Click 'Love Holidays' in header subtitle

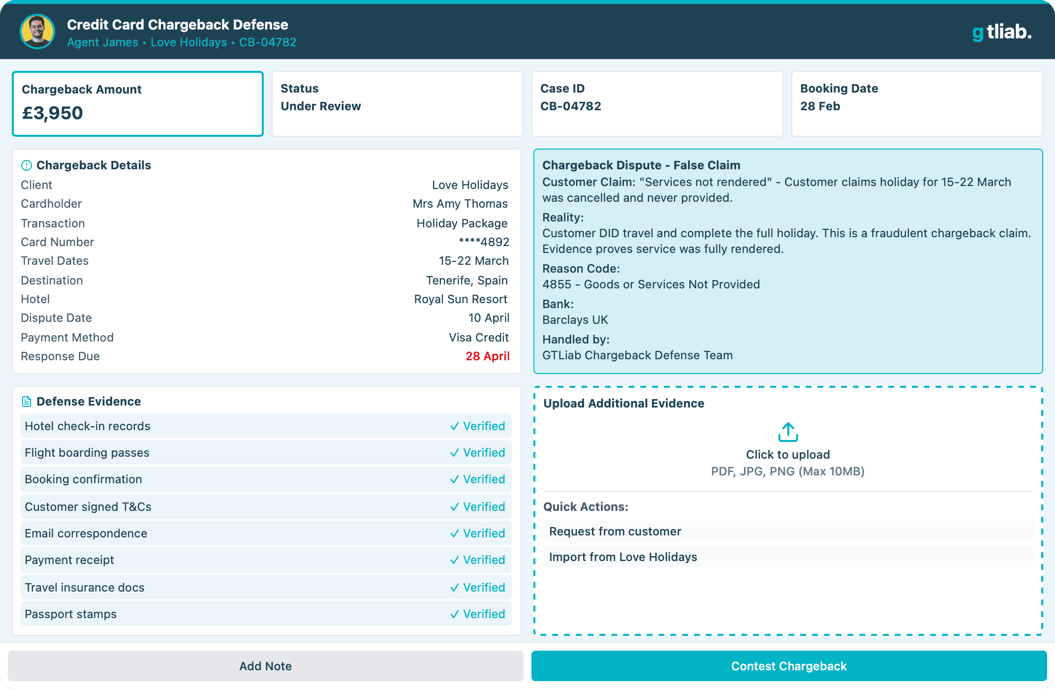(x=189, y=42)
